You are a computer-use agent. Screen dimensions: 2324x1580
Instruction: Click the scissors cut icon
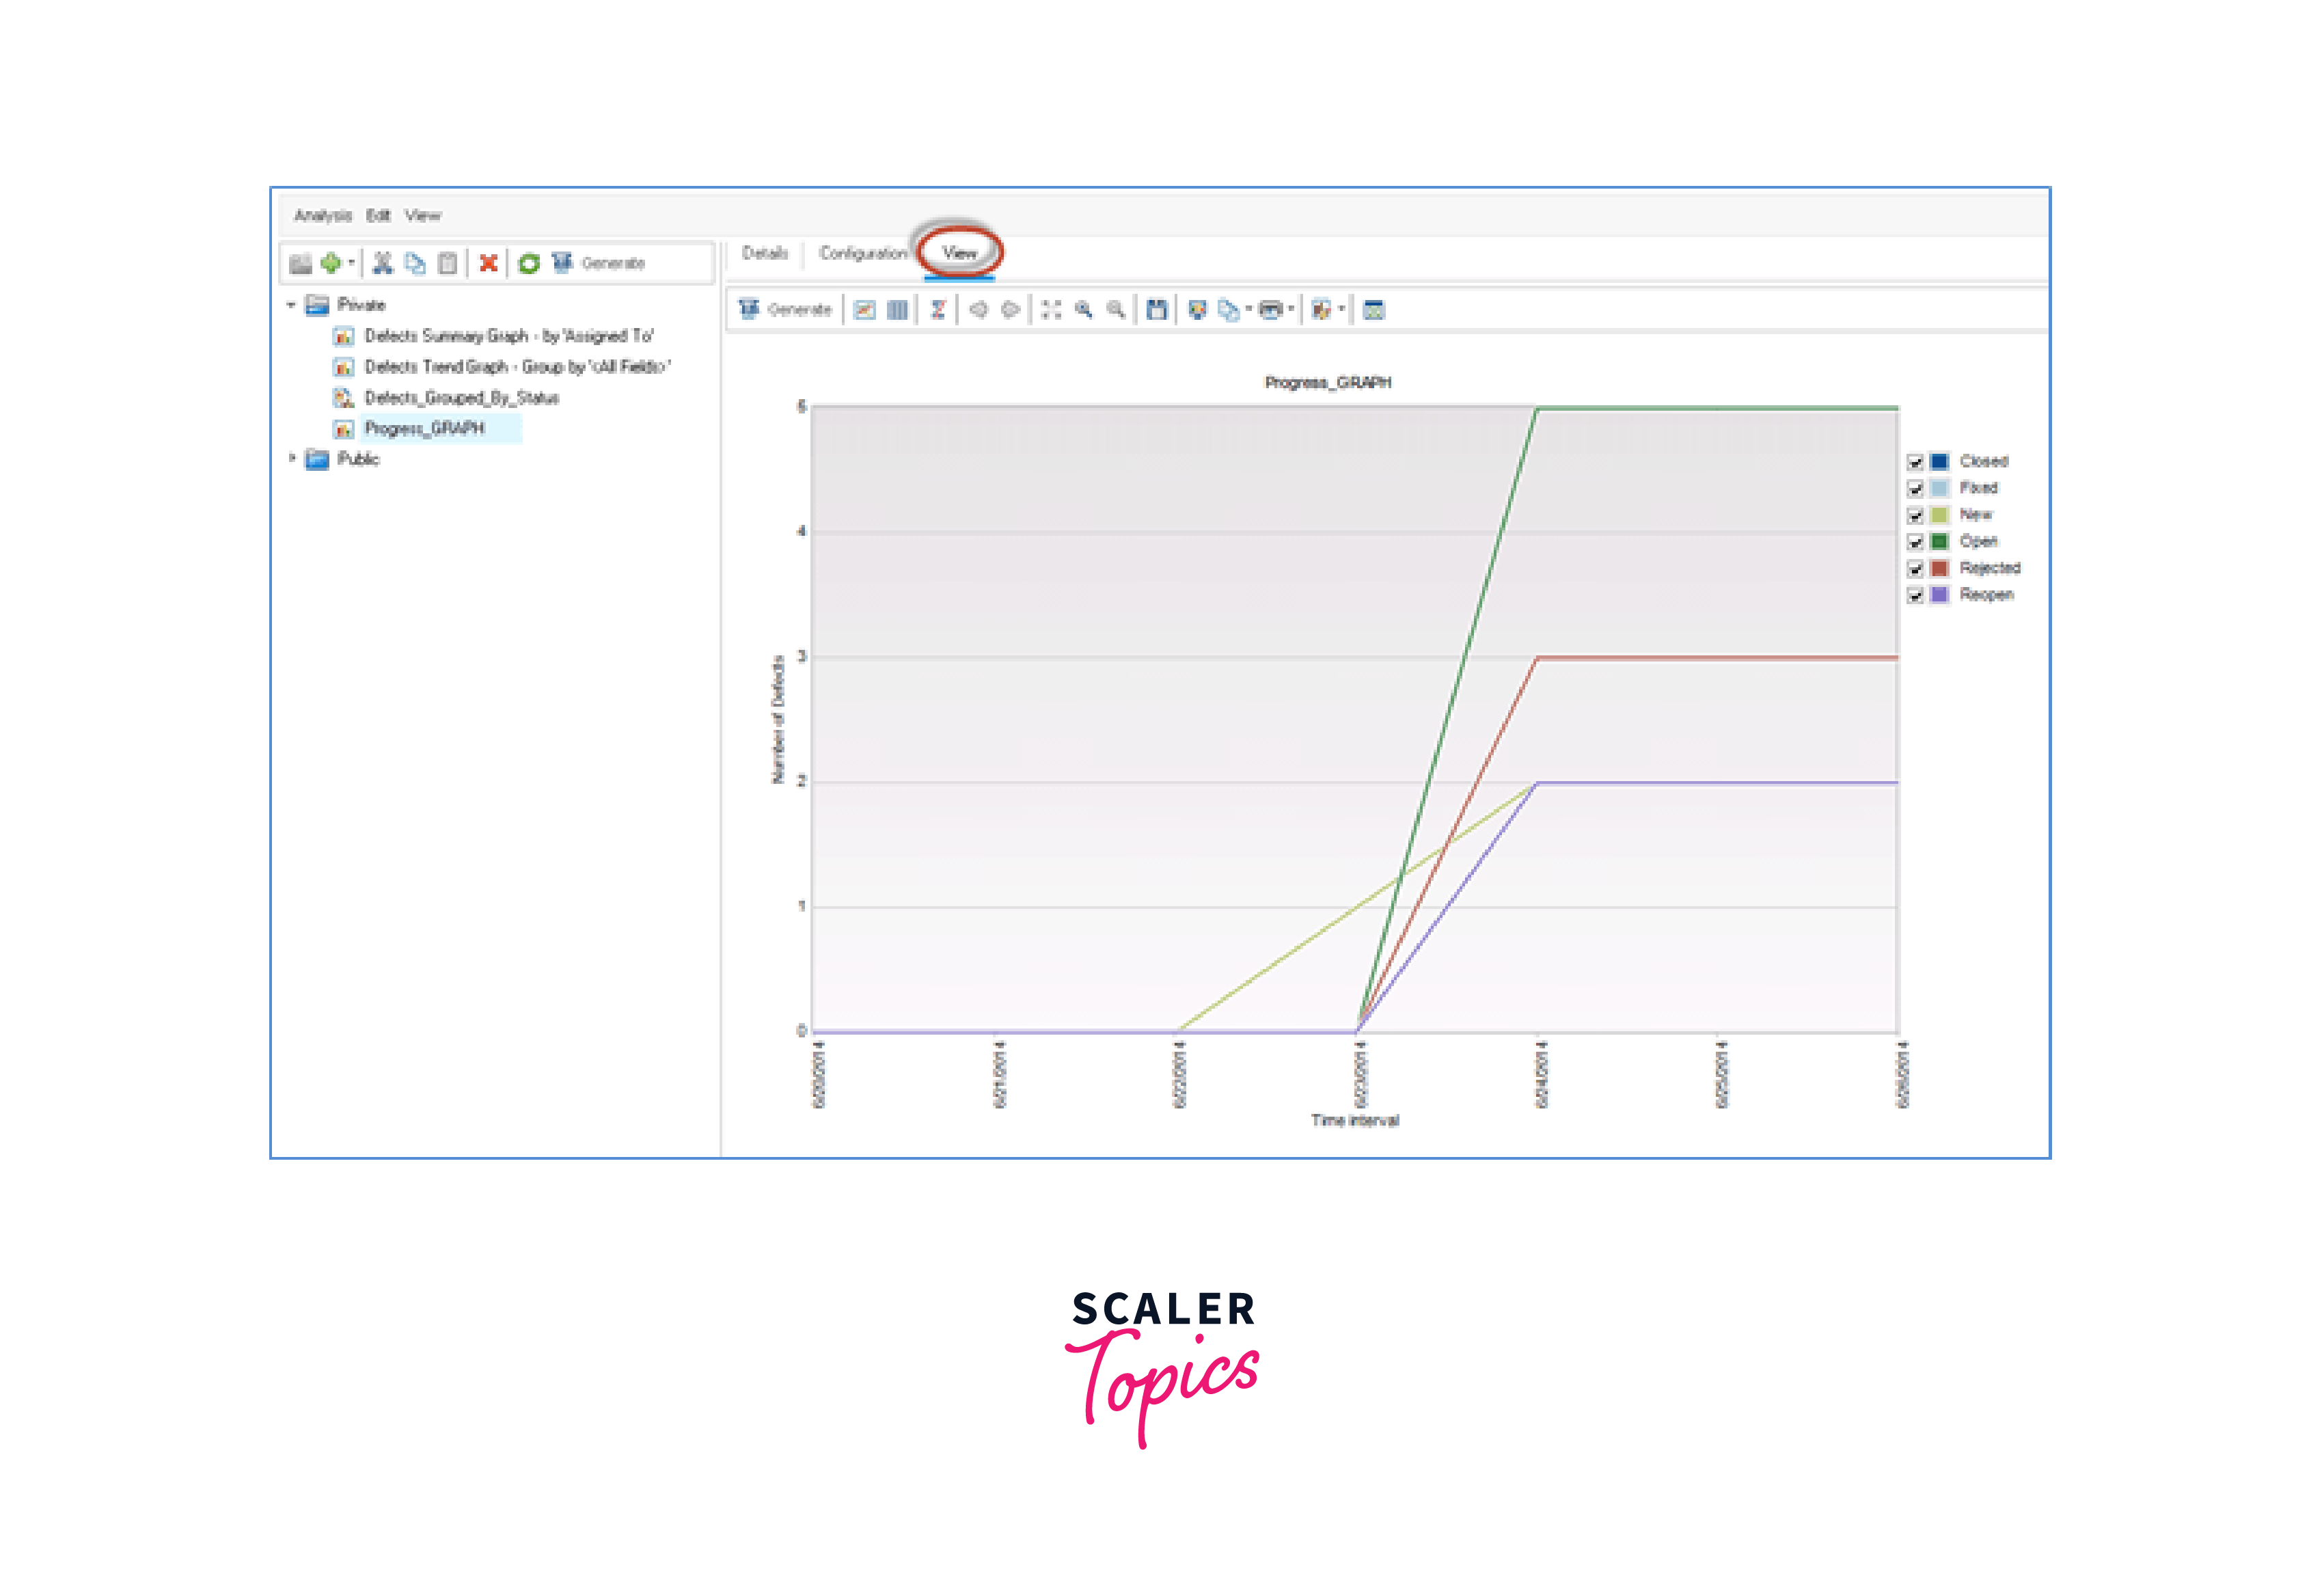coord(382,263)
